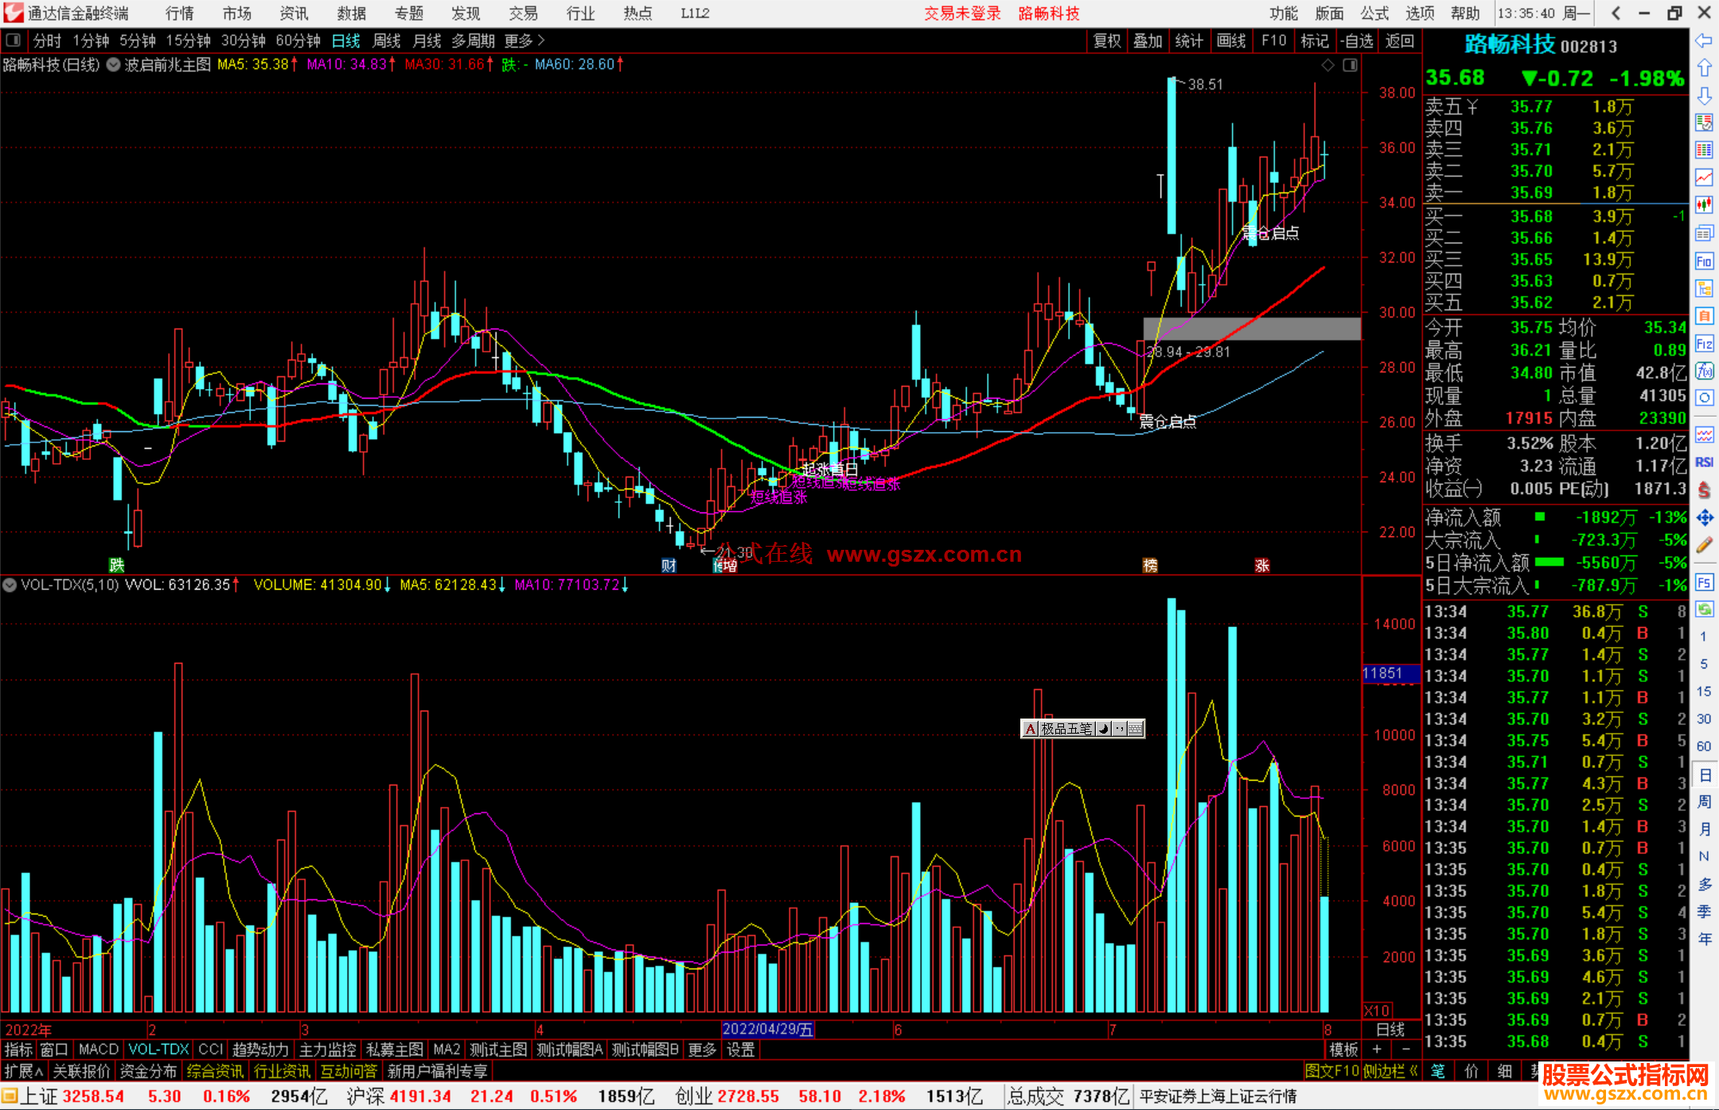Open the red line trend chart sidebar icon
The width and height of the screenshot is (1719, 1110).
[1704, 177]
